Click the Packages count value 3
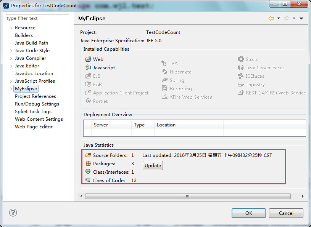The image size is (311, 227). pyautogui.click(x=132, y=164)
